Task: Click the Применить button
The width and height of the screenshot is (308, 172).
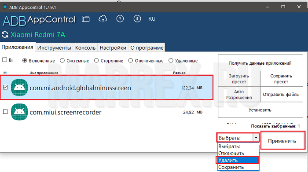Action: [282, 141]
